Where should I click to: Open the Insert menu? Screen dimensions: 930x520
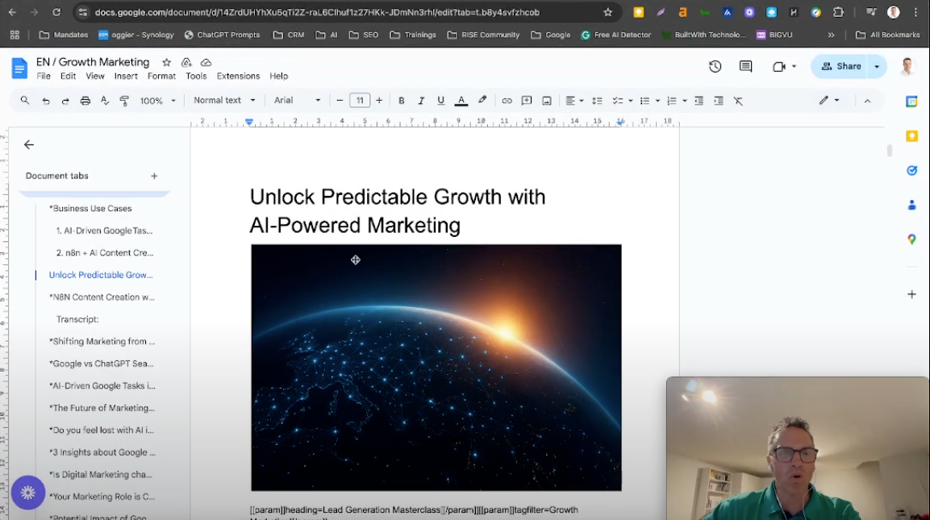(126, 76)
